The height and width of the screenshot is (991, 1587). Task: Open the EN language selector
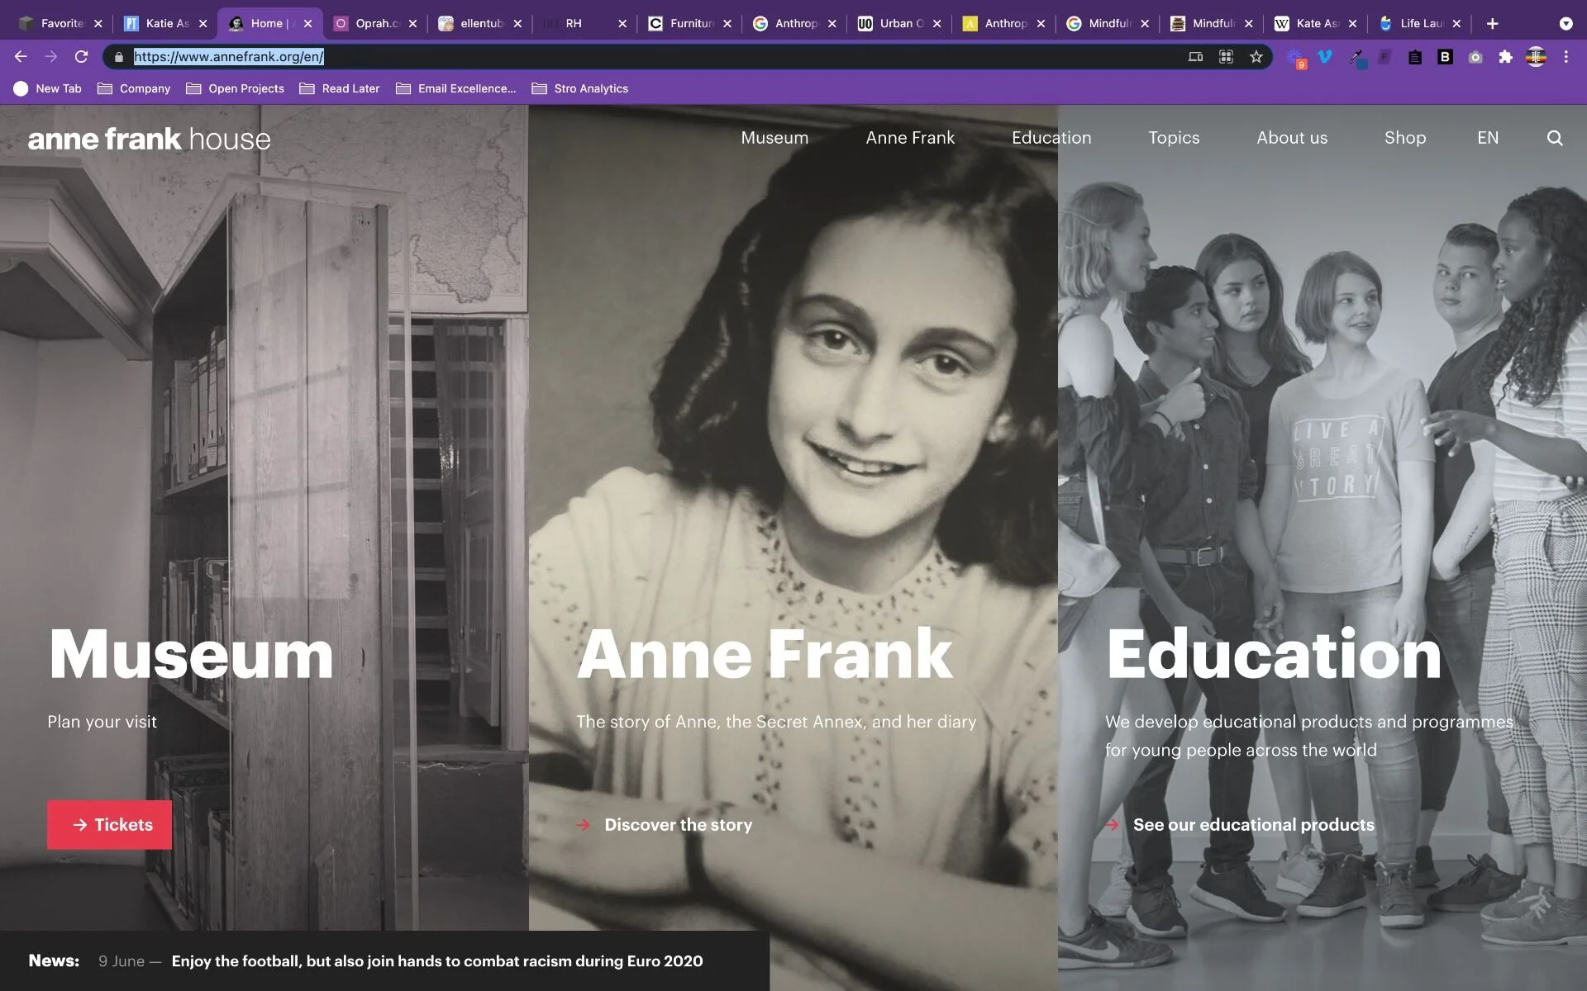click(x=1487, y=138)
